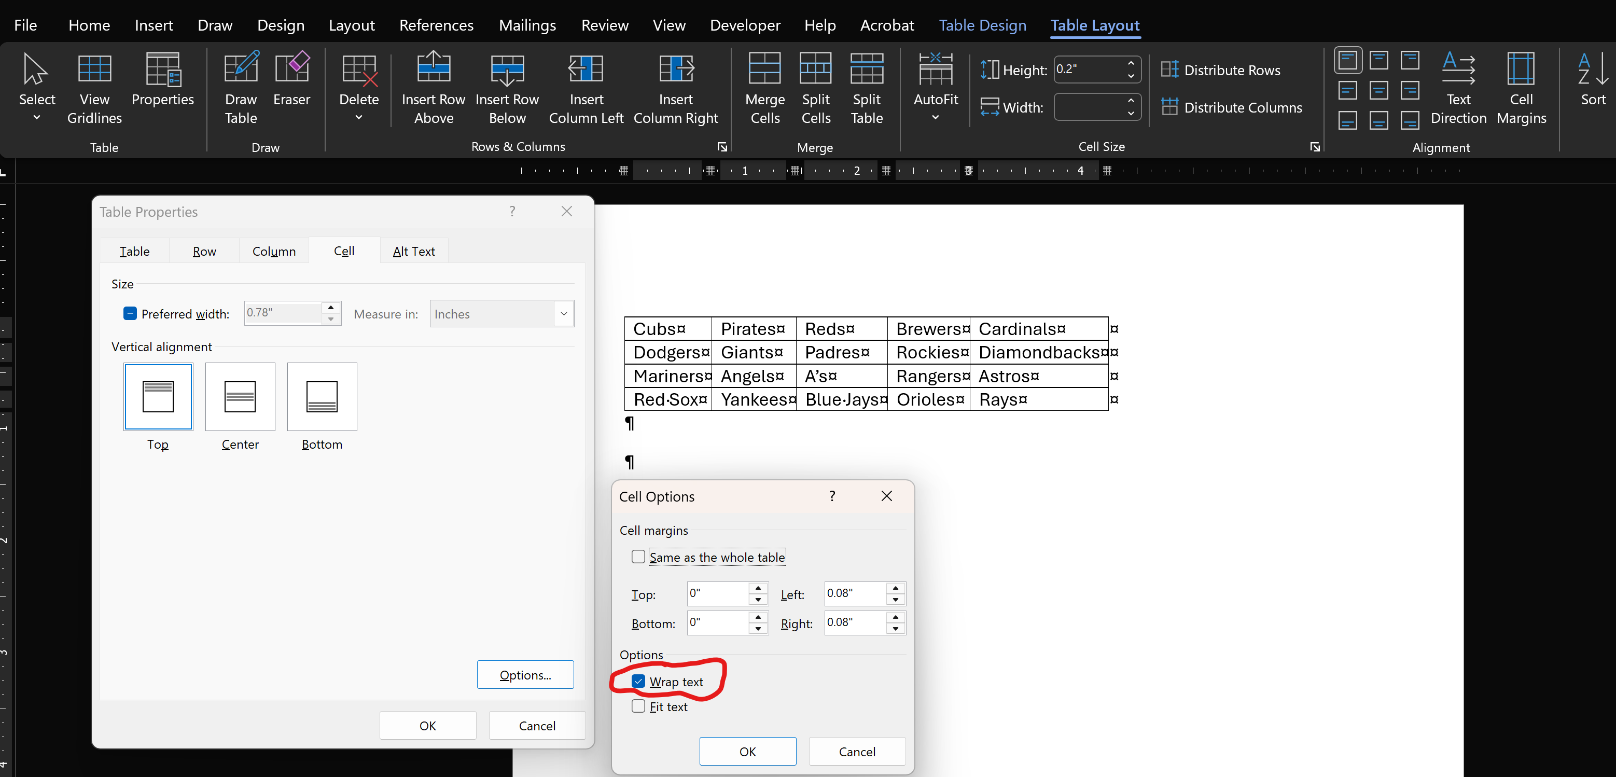The image size is (1616, 777).
Task: Open the Text Direction tool
Action: pos(1458,69)
